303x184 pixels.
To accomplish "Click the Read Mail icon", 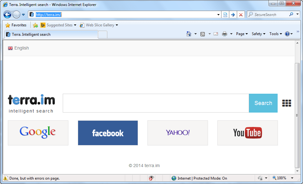I will [x=216, y=34].
